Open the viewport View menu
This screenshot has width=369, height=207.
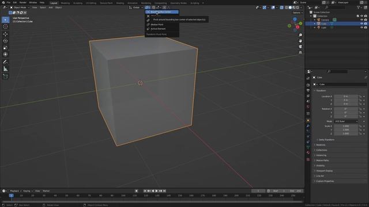point(35,7)
